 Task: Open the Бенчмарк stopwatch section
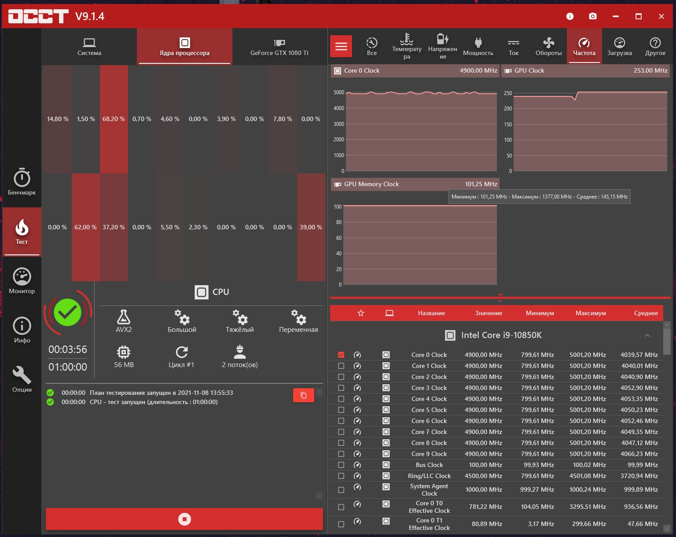22,182
